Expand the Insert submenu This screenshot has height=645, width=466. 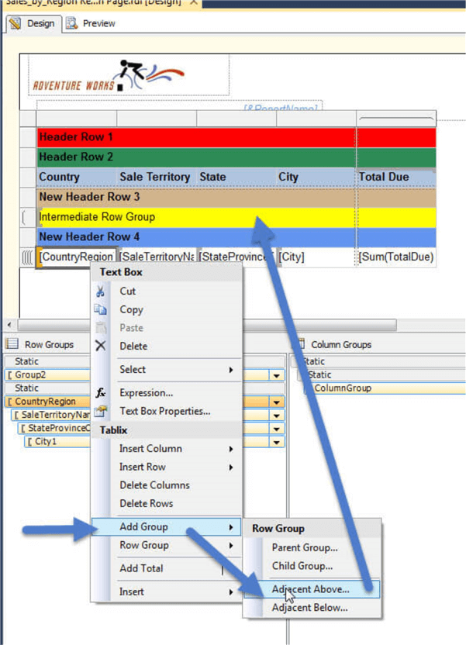(x=166, y=592)
